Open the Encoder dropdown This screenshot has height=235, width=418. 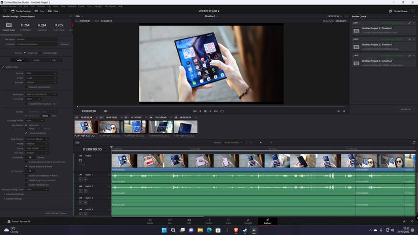coord(41,83)
